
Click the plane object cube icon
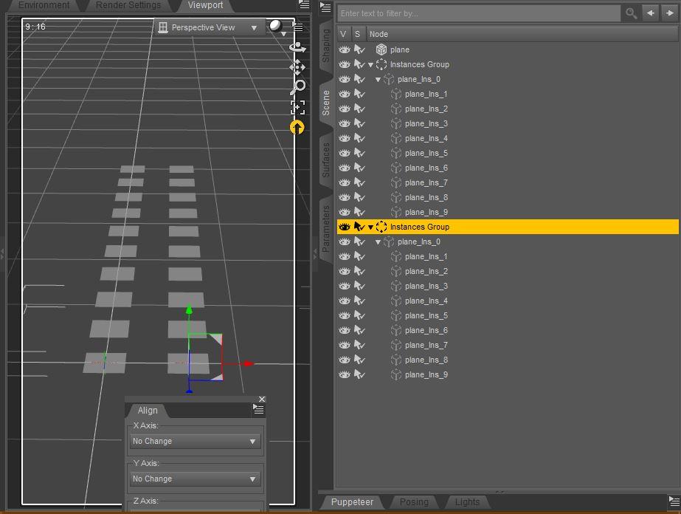click(381, 49)
